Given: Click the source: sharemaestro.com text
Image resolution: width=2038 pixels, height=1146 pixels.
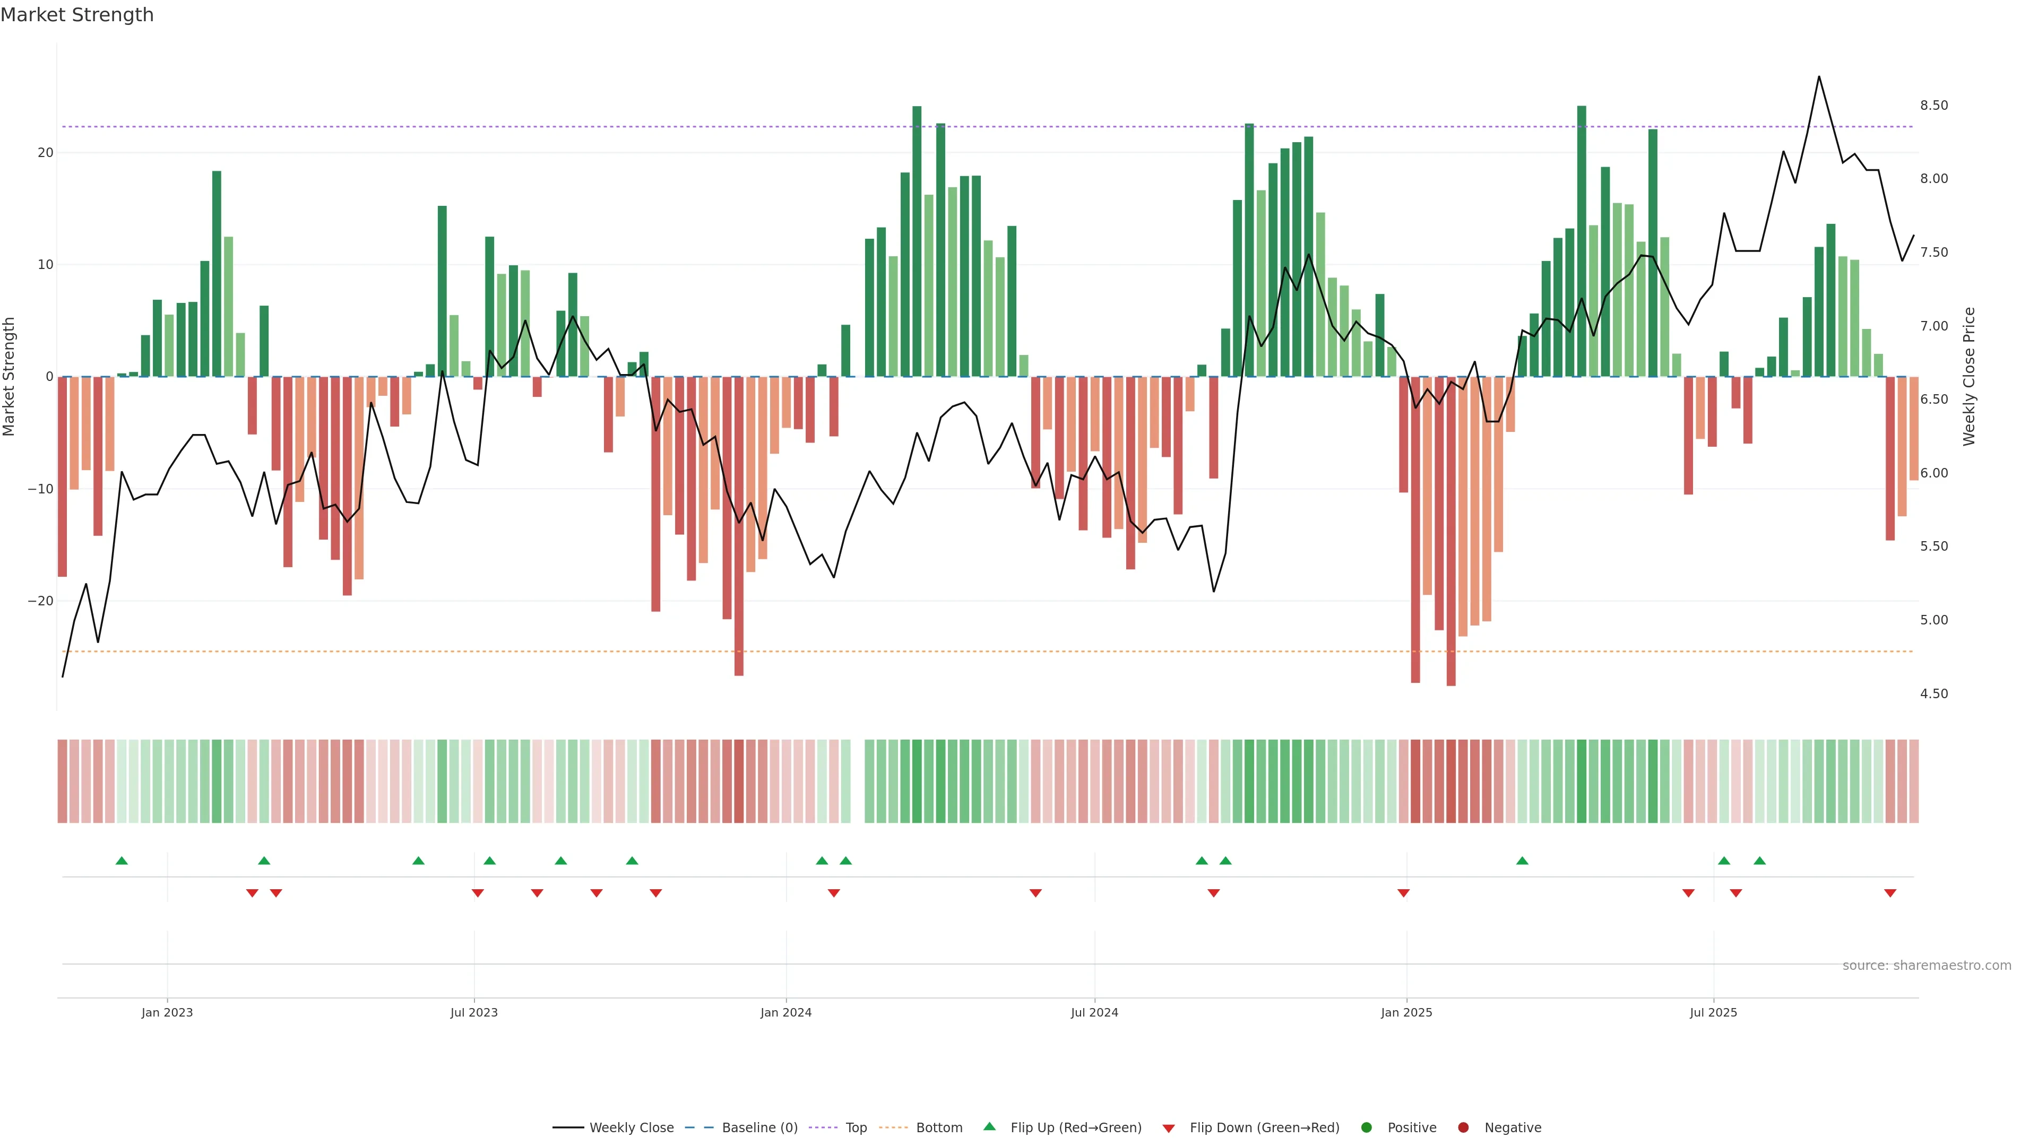Looking at the screenshot, I should (1927, 966).
